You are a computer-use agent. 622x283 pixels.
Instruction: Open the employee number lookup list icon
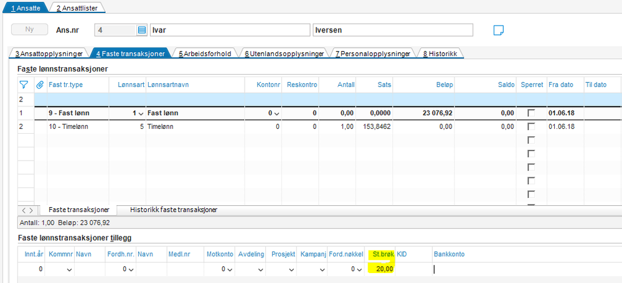click(x=141, y=30)
